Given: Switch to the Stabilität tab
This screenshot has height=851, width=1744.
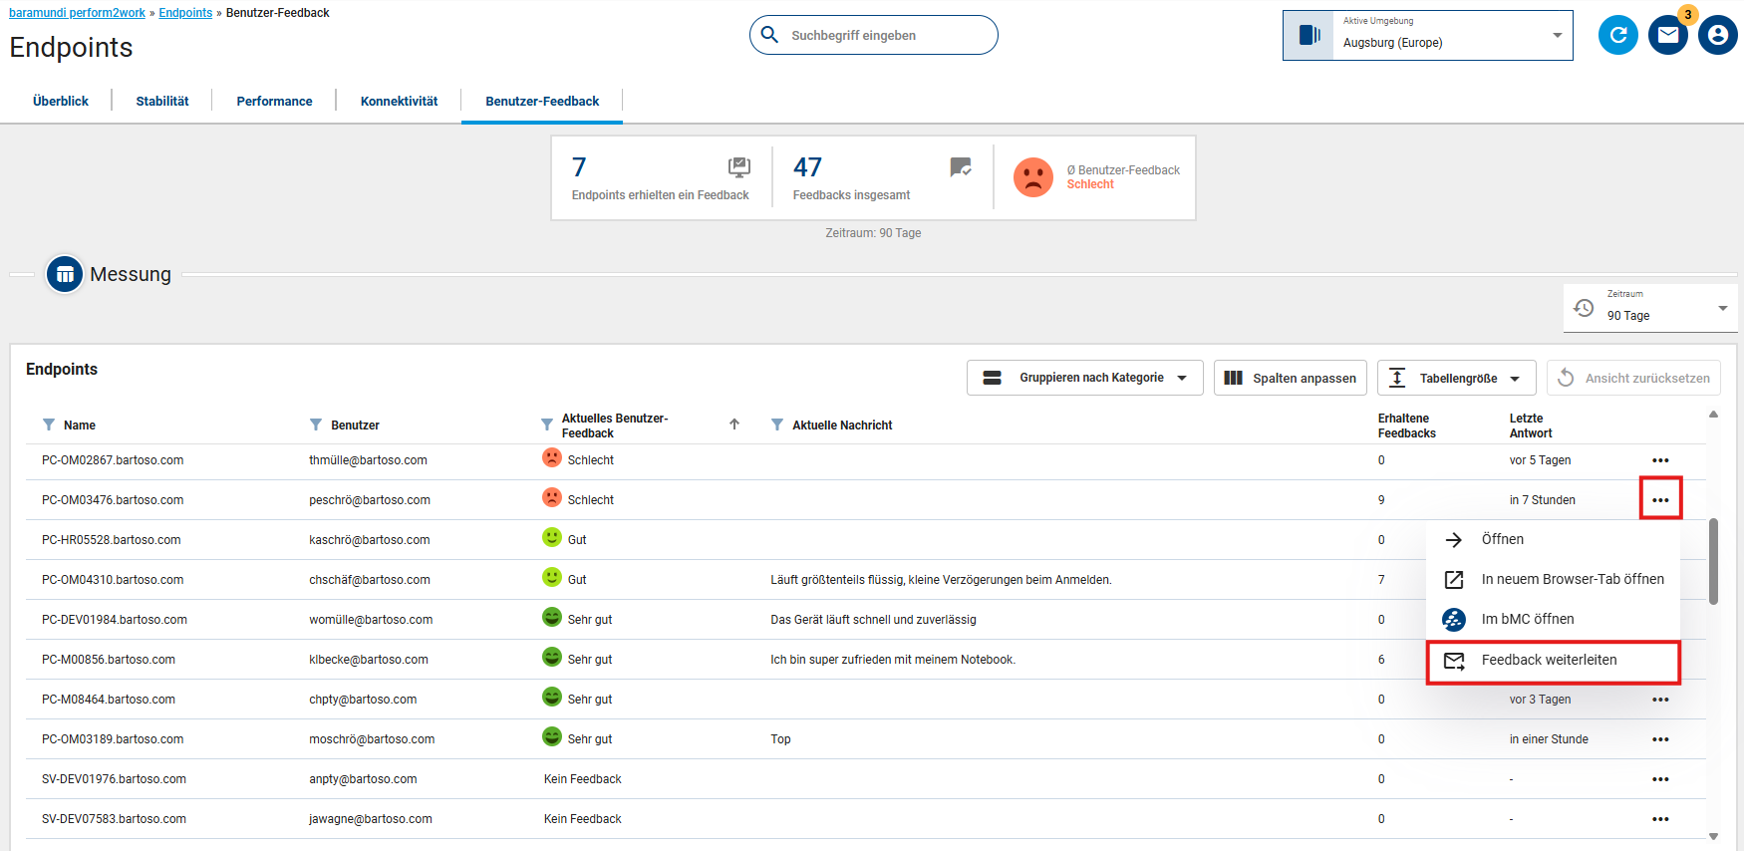Looking at the screenshot, I should click(162, 101).
